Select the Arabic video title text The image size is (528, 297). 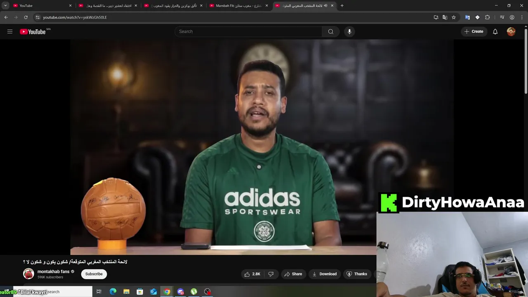click(x=75, y=262)
